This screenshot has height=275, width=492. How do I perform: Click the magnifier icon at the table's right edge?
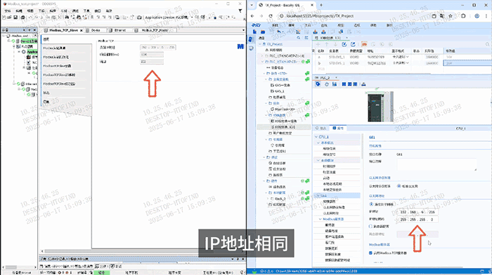pyautogui.click(x=487, y=44)
